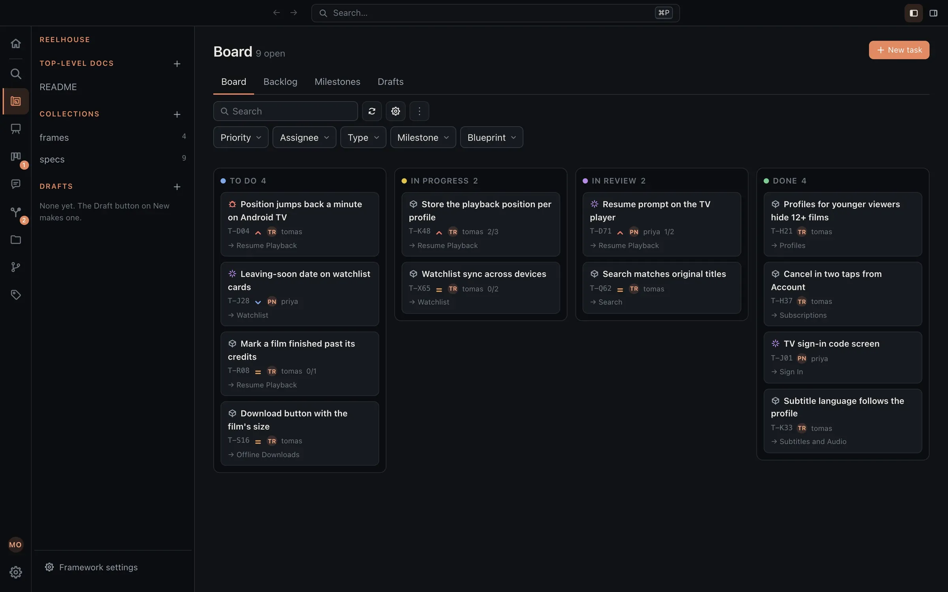The height and width of the screenshot is (592, 948).
Task: Add a new collection
Action: pyautogui.click(x=177, y=114)
